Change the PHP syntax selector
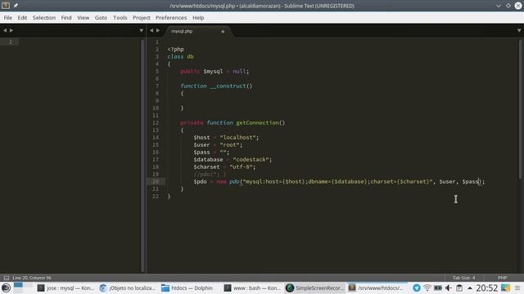This screenshot has width=524, height=294. pyautogui.click(x=502, y=278)
